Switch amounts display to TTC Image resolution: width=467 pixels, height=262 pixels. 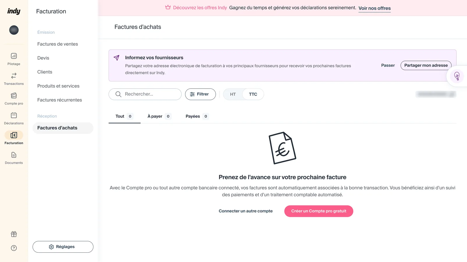tap(253, 94)
